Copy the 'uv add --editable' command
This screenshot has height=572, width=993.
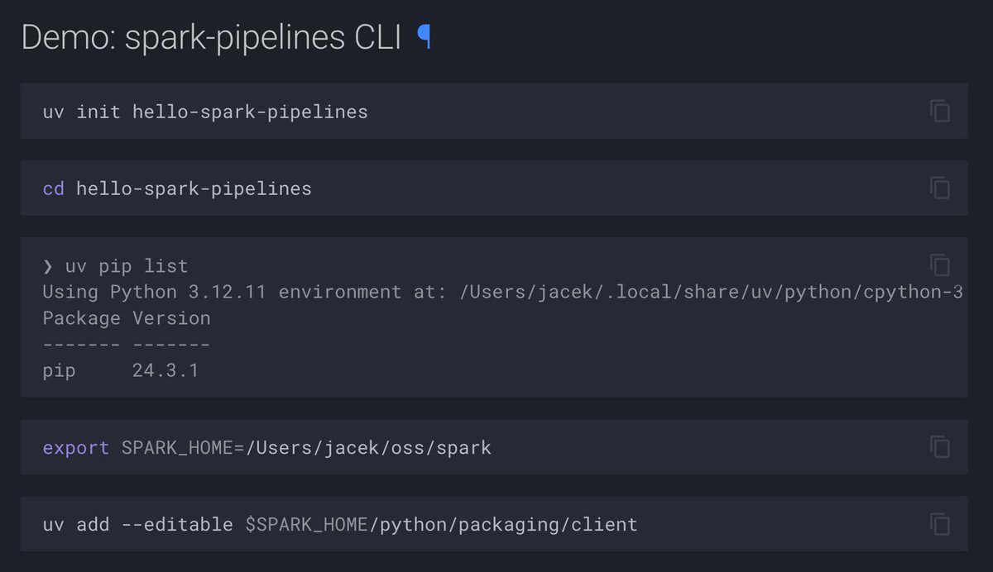click(939, 524)
